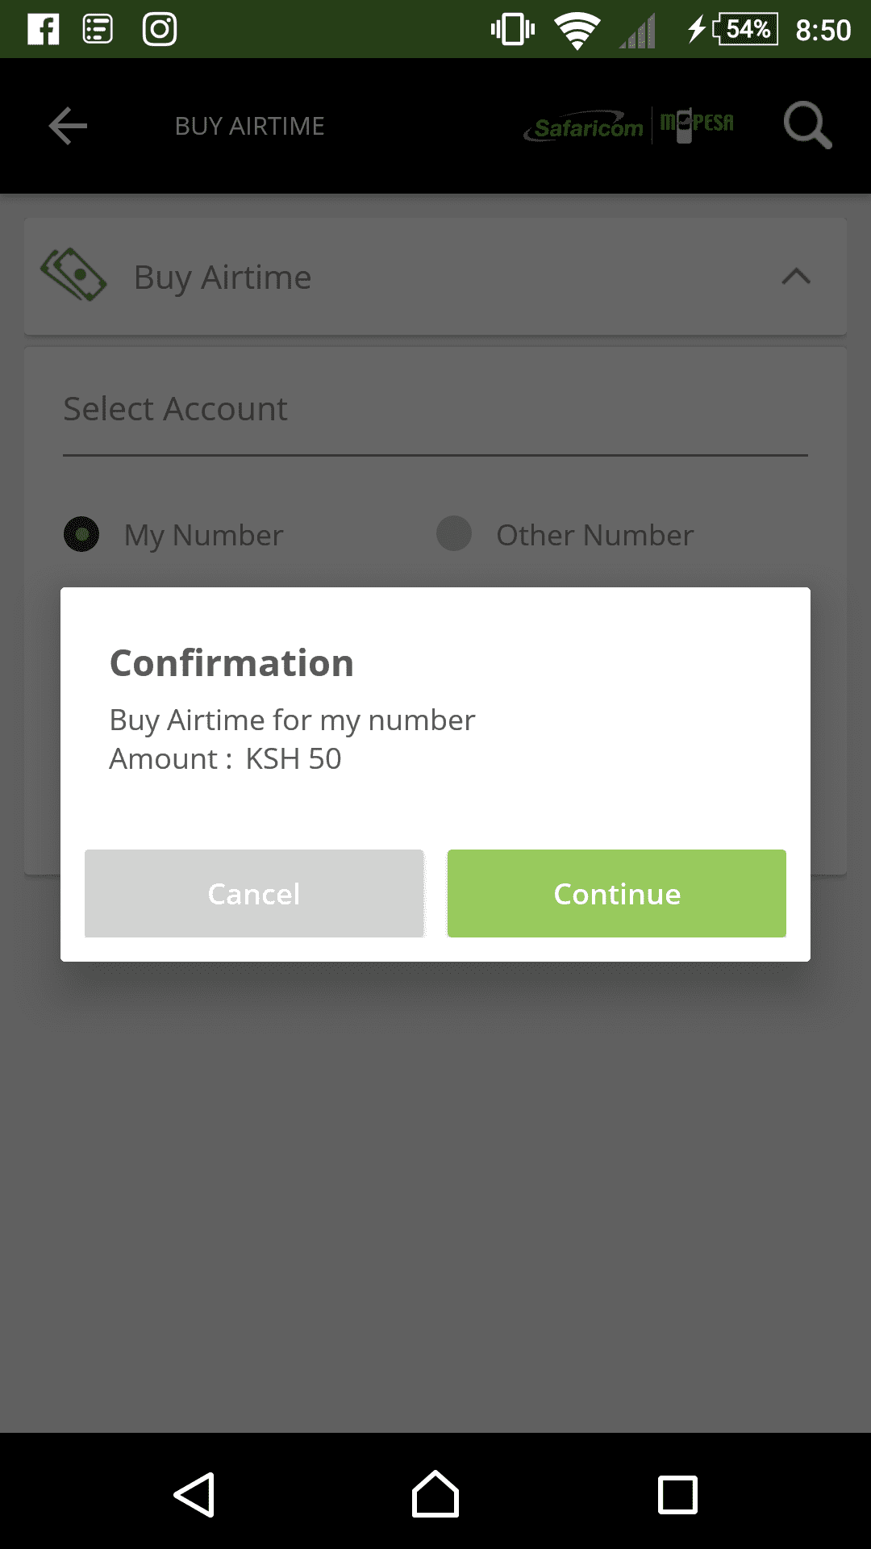
Task: Tap the back arrow in header
Action: (x=68, y=126)
